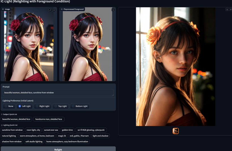
Task: Apply 'sunshine from window' lighting preset
Action: (12, 130)
